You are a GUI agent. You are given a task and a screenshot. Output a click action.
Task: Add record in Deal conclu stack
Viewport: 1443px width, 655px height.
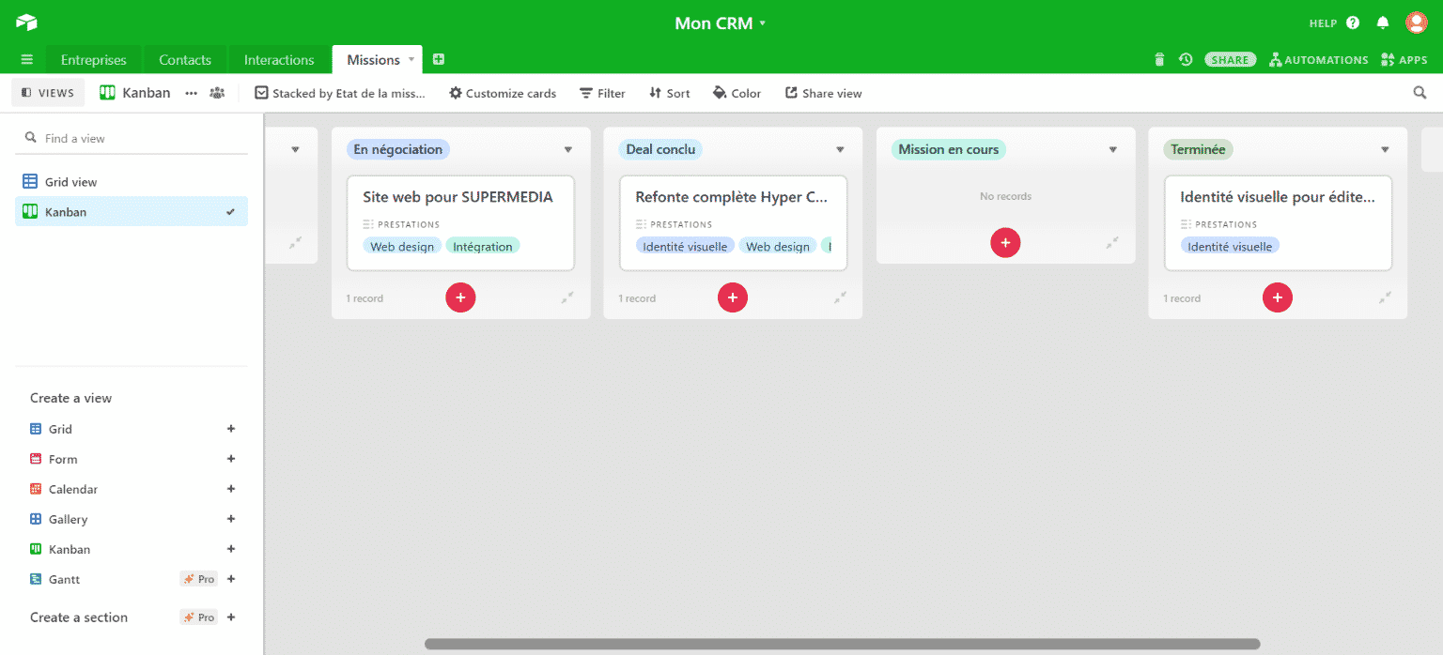(x=733, y=297)
